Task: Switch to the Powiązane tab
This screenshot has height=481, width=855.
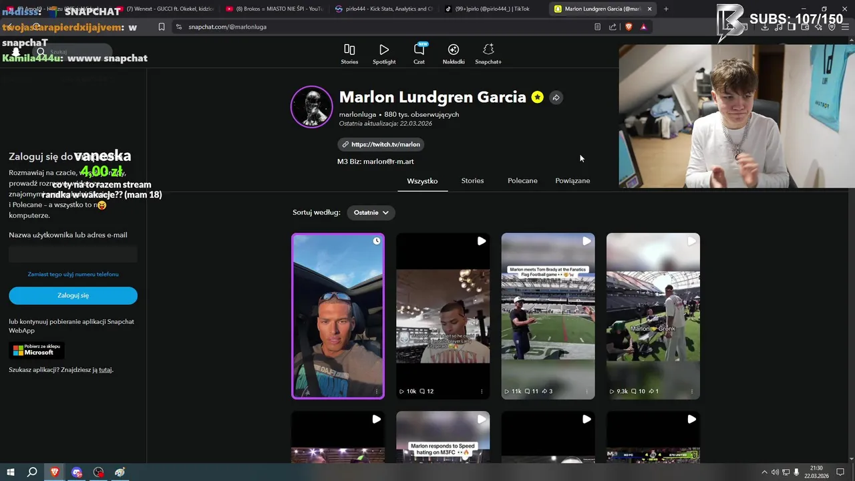Action: [572, 181]
